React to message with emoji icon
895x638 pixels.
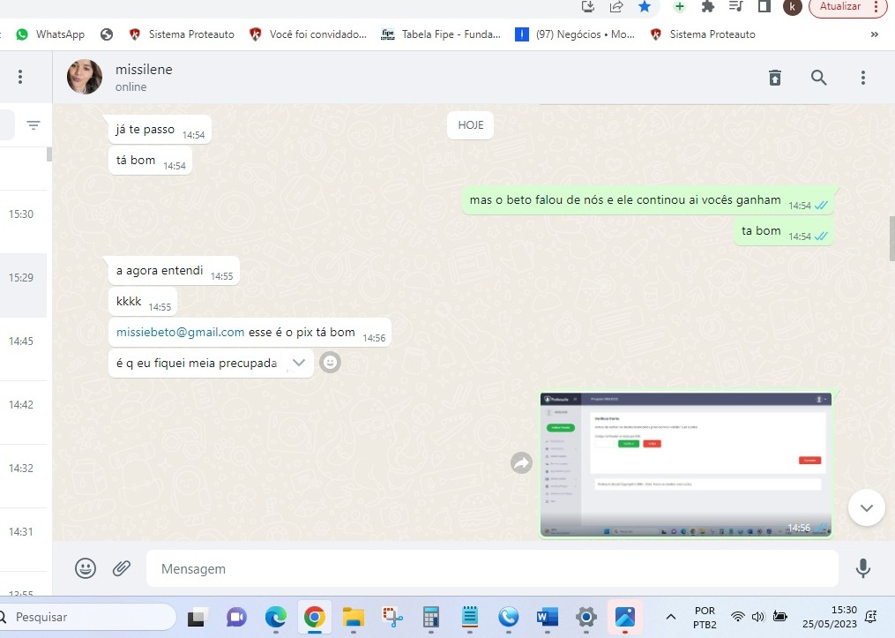330,362
